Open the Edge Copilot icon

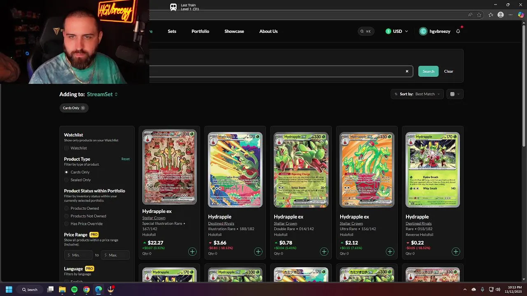pos(521,15)
